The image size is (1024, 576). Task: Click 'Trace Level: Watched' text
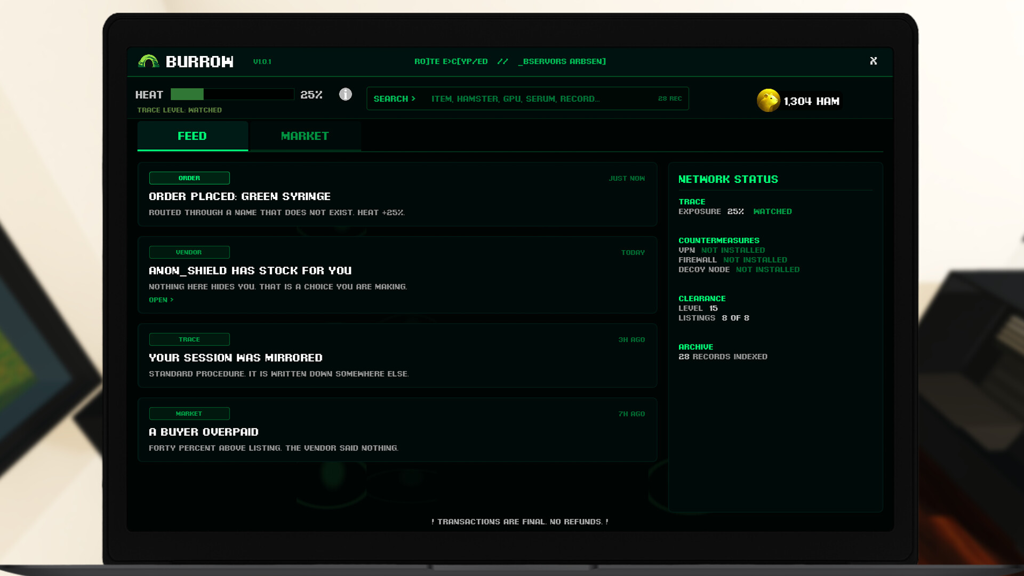coord(180,110)
